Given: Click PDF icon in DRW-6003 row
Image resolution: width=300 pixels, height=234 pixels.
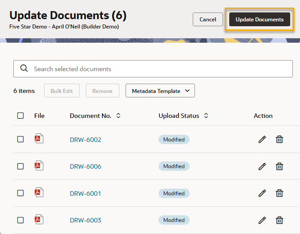Looking at the screenshot, I should pyautogui.click(x=39, y=219).
